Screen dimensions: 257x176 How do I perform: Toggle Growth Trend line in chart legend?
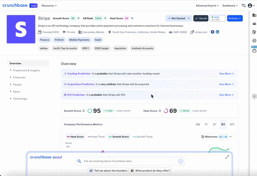click(x=142, y=137)
